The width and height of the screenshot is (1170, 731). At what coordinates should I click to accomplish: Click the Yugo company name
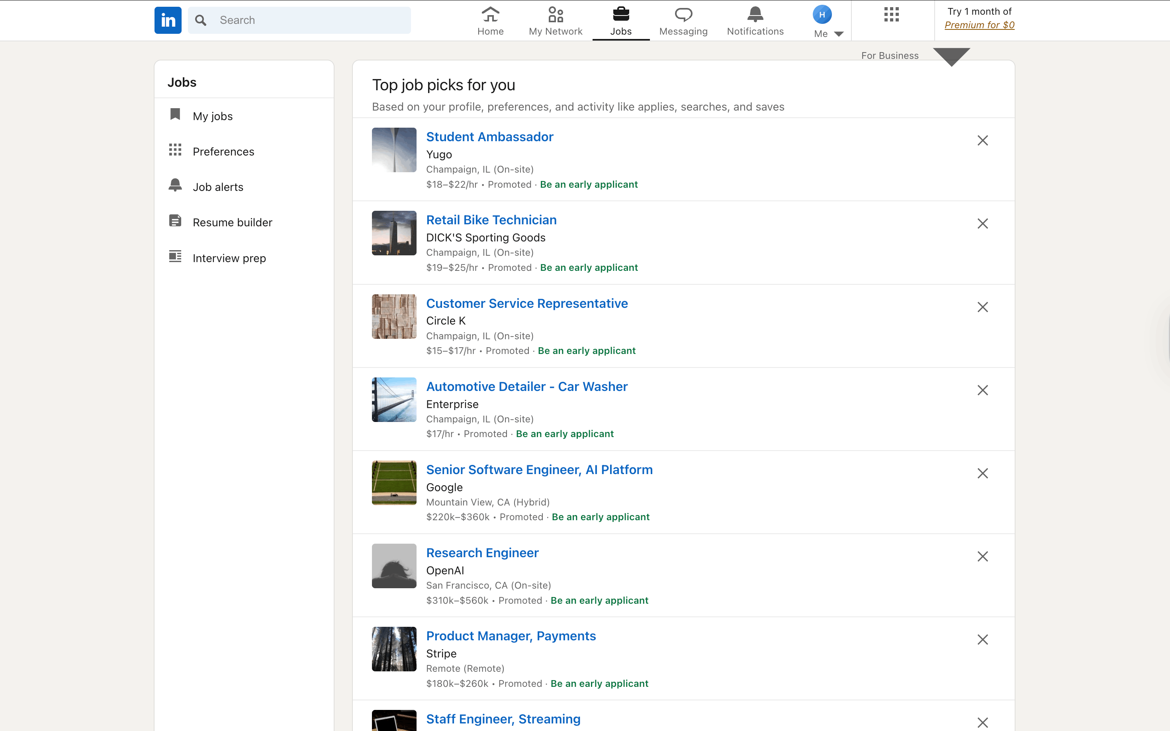tap(438, 155)
